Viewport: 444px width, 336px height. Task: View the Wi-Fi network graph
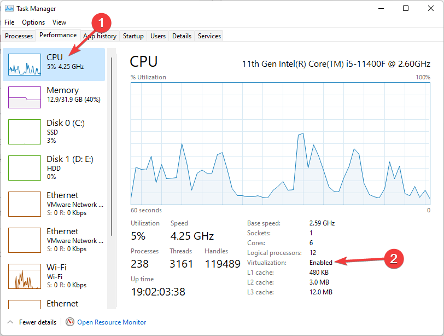pos(55,276)
